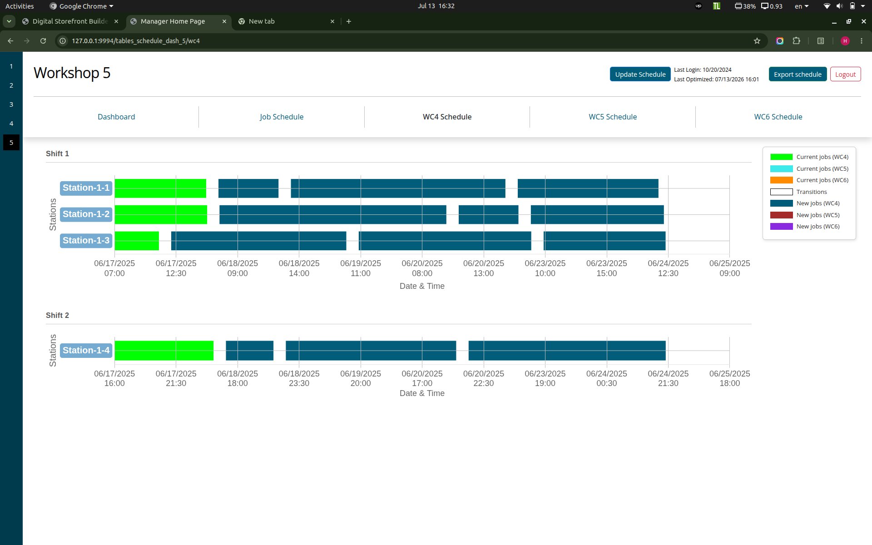The width and height of the screenshot is (872, 545).
Task: Open the WC5 Schedule tab
Action: 613,117
